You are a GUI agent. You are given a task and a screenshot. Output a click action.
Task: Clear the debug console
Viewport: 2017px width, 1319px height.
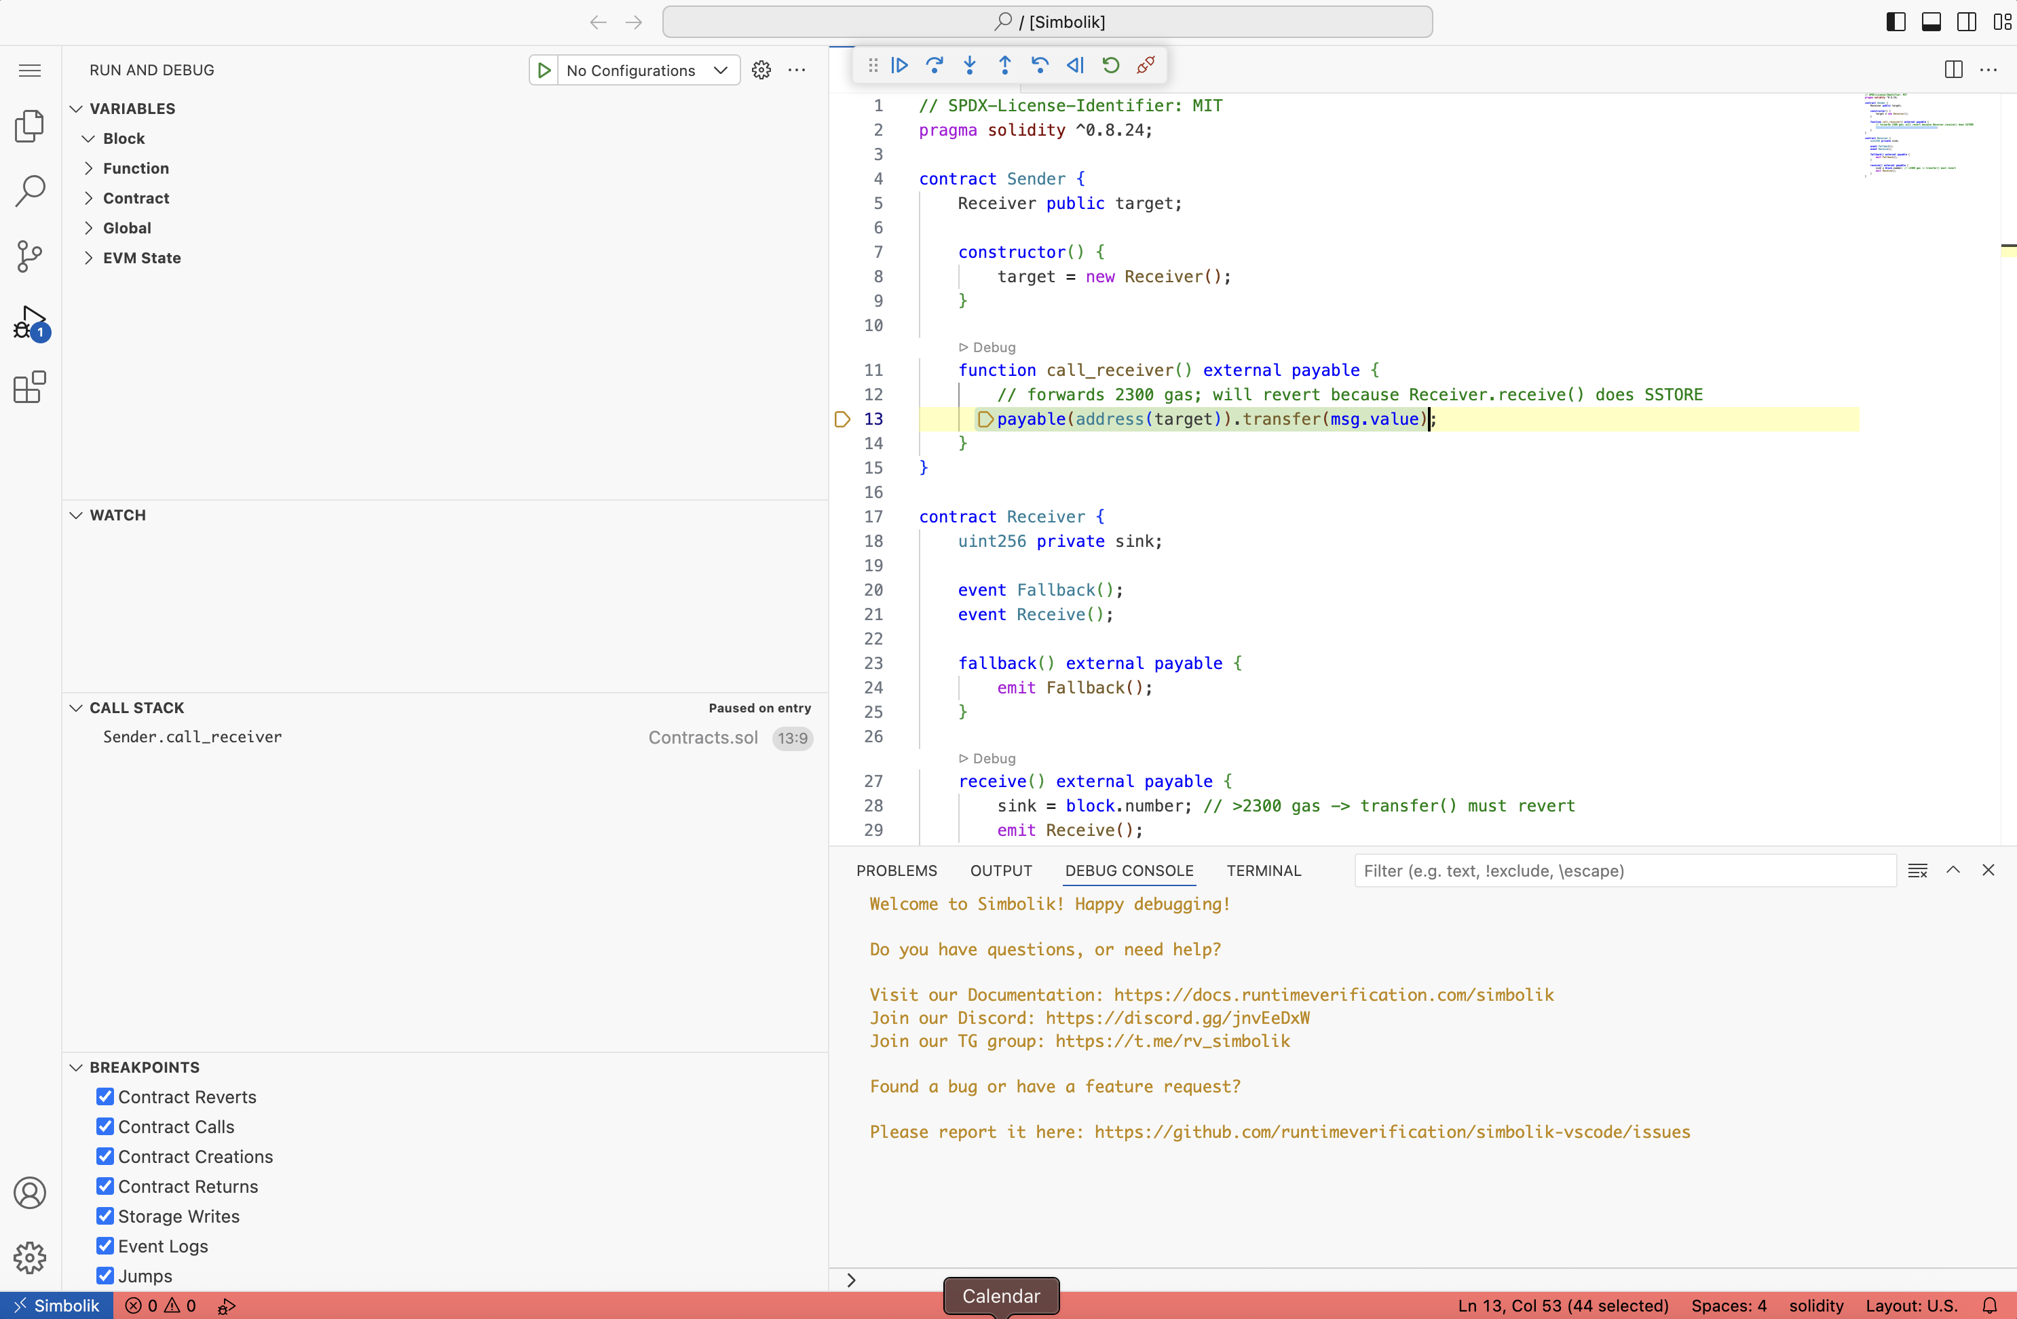pos(1918,871)
